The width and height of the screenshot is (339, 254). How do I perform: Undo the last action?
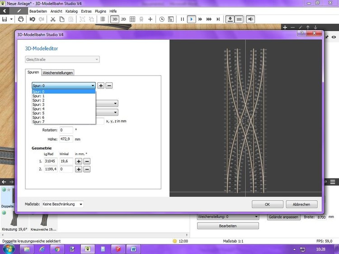pos(32,19)
